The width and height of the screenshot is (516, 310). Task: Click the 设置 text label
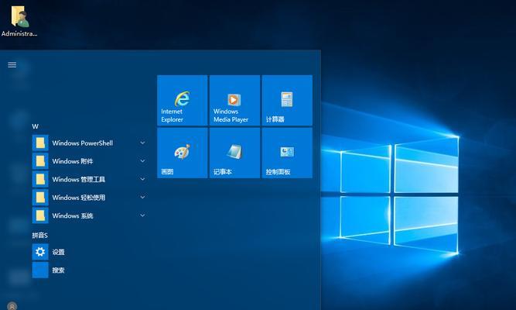click(58, 252)
